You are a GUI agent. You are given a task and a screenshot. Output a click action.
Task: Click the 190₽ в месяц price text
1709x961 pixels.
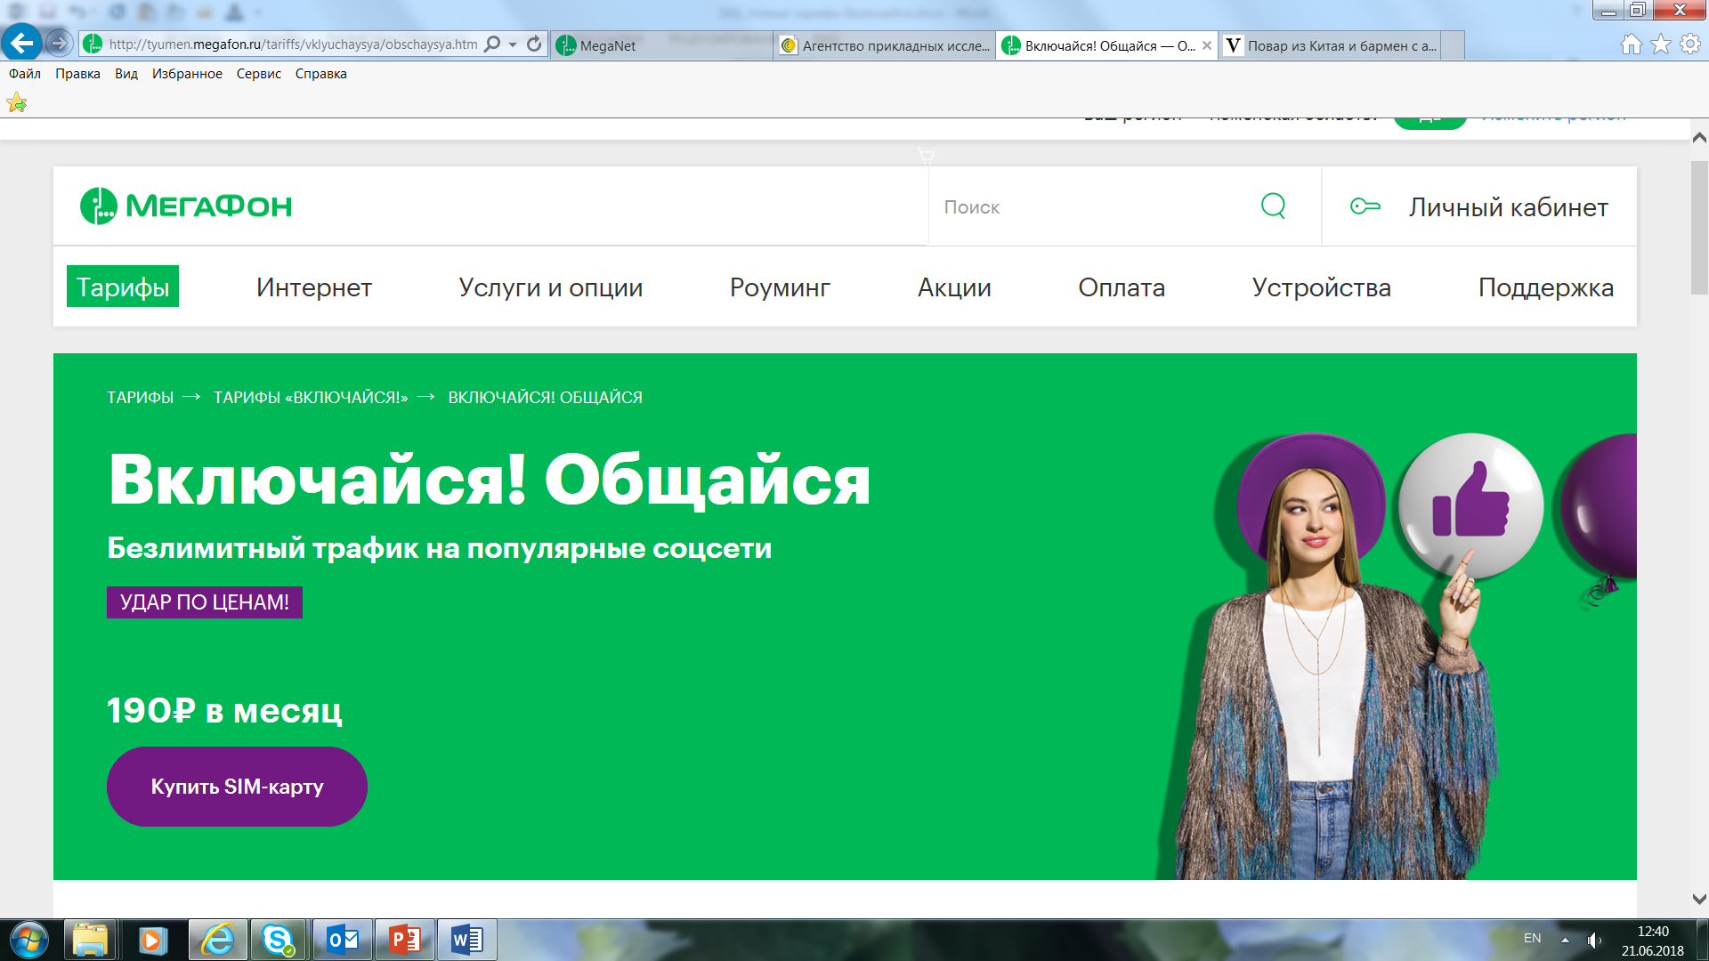pos(224,710)
